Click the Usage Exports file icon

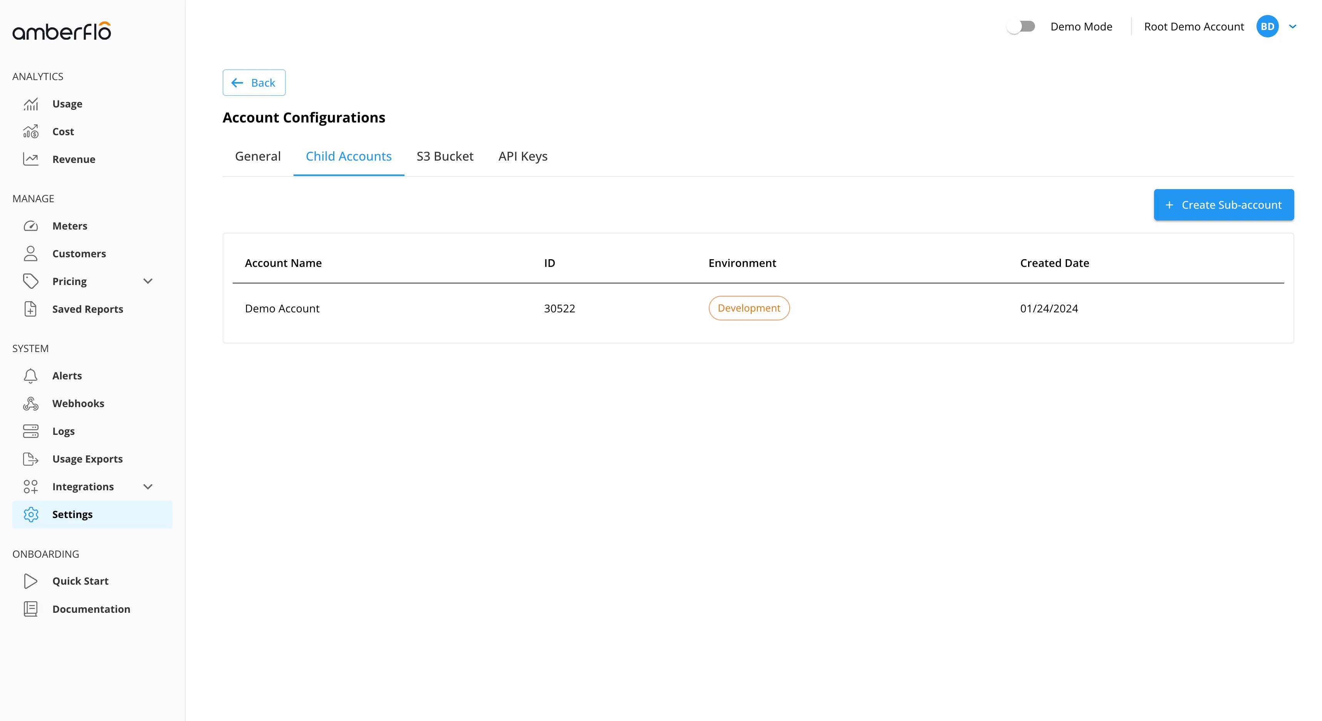[31, 459]
